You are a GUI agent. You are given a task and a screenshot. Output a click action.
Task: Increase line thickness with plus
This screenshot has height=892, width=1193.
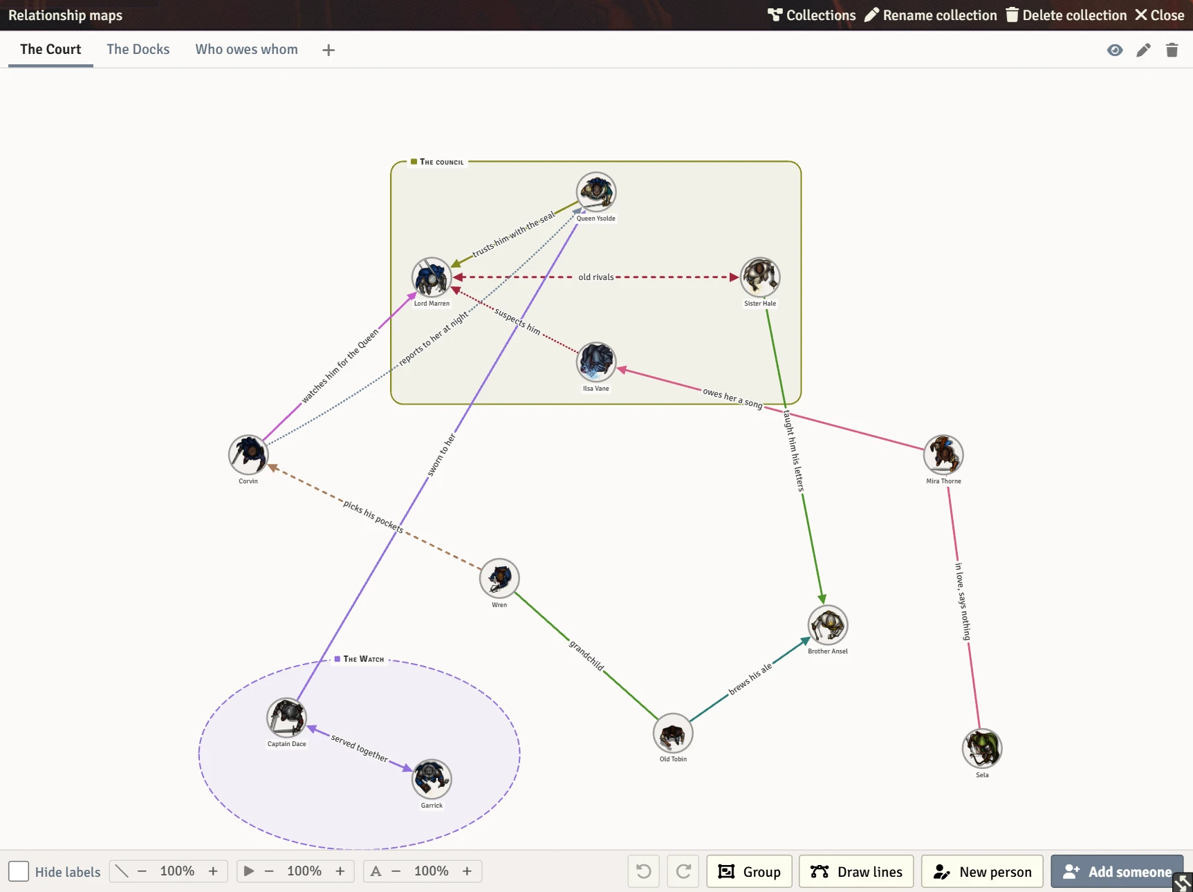tap(213, 871)
